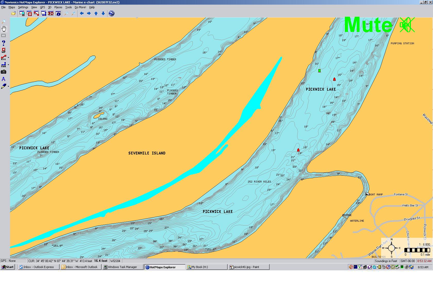
Task: Click the open folder icon
Action: click(x=13, y=13)
